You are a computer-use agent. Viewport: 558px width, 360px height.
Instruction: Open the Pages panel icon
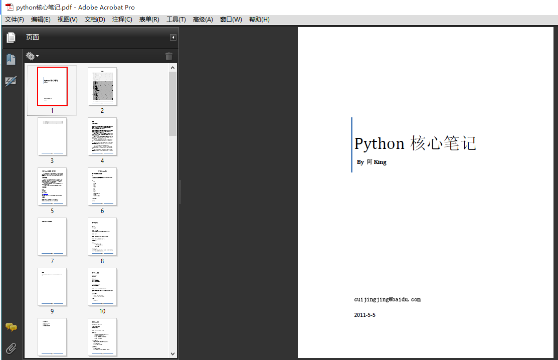pos(11,37)
